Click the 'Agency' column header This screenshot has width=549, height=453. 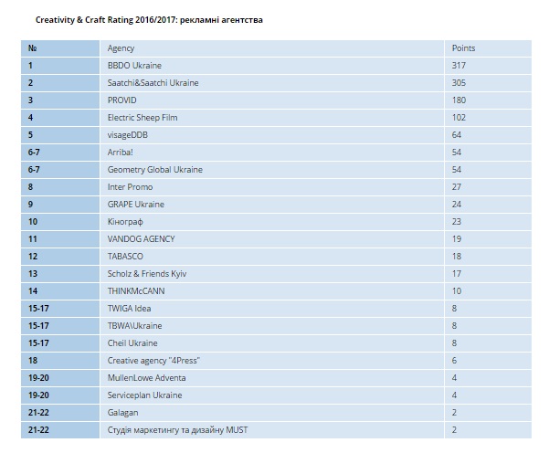coord(121,48)
